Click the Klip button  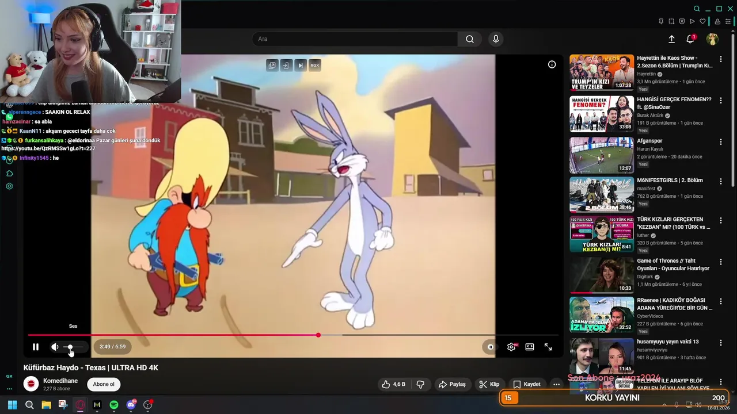(x=489, y=384)
